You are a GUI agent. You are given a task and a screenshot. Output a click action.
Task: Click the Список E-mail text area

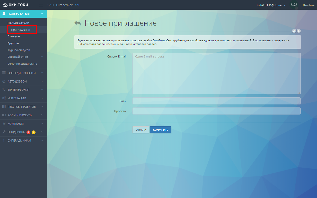pyautogui.click(x=216, y=73)
